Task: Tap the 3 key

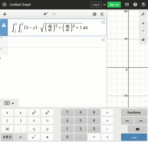Action: 94,129
